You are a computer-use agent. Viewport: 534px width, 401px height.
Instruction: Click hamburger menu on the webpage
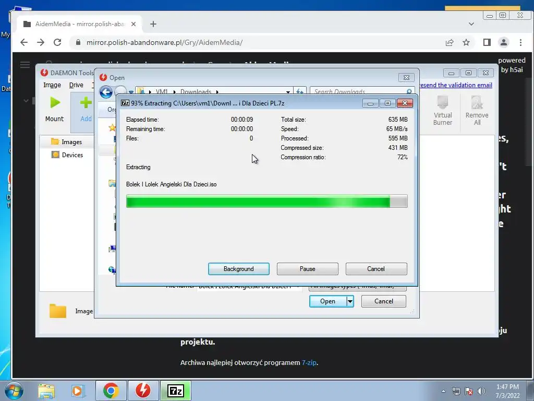click(x=25, y=64)
